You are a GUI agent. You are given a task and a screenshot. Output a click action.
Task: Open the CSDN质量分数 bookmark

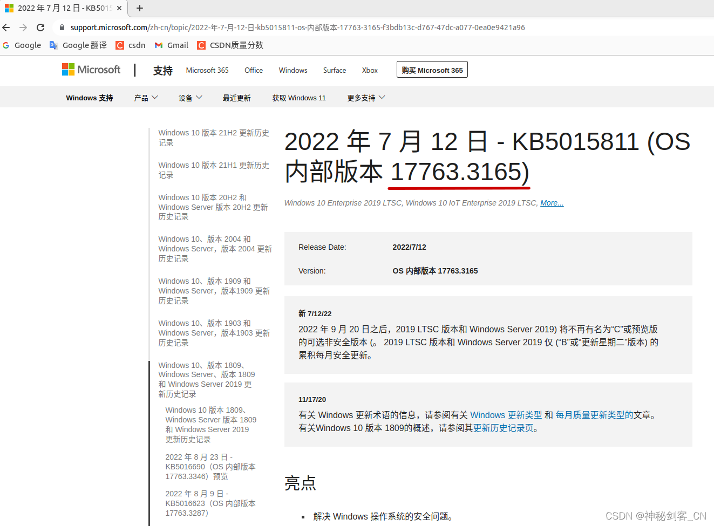pos(230,45)
